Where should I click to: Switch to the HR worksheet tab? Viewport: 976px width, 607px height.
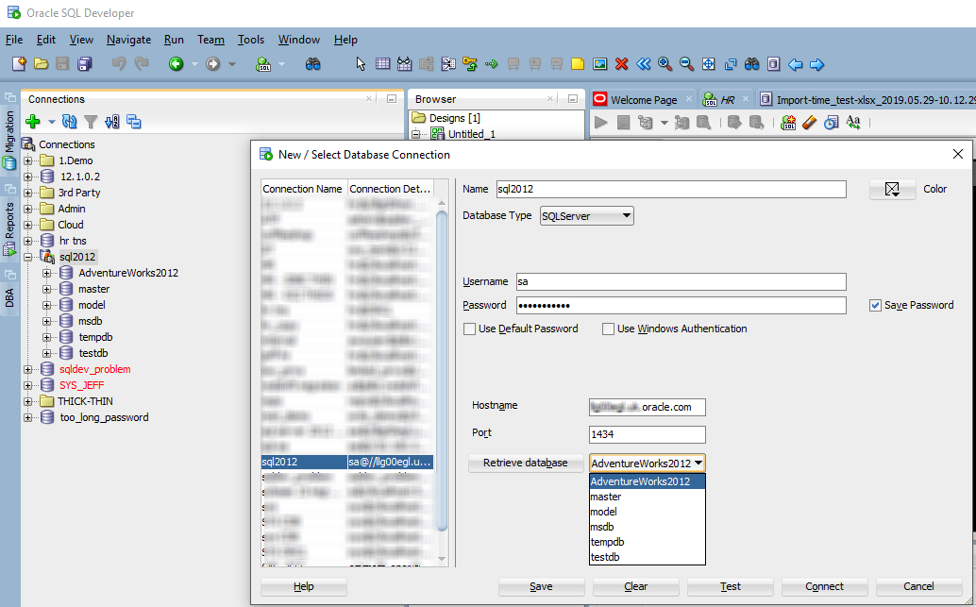726,100
